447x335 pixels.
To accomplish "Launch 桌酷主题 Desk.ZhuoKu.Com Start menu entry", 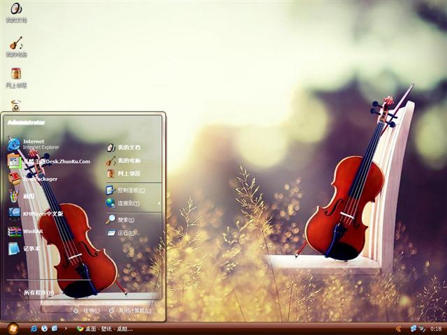I will (49, 161).
